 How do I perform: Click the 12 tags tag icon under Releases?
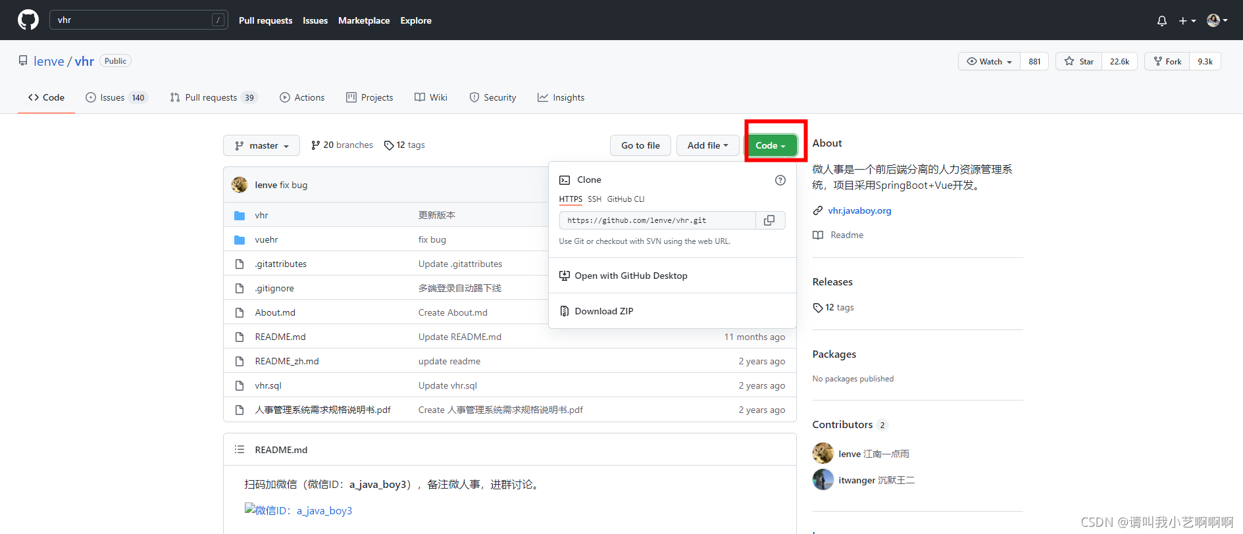818,308
